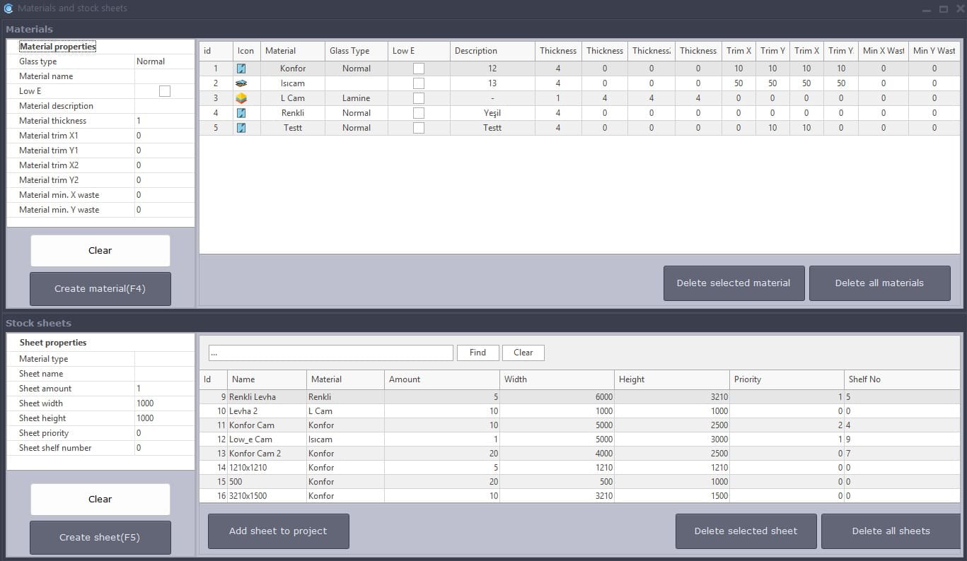Enable Low E in Material properties
Viewport: 967px width, 561px height.
(x=164, y=90)
